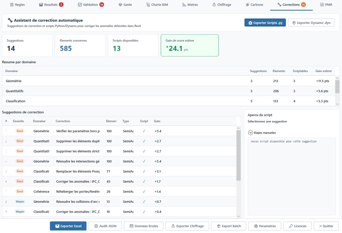Click inside the script preview text area
The height and width of the screenshot is (233, 342).
click(292, 176)
